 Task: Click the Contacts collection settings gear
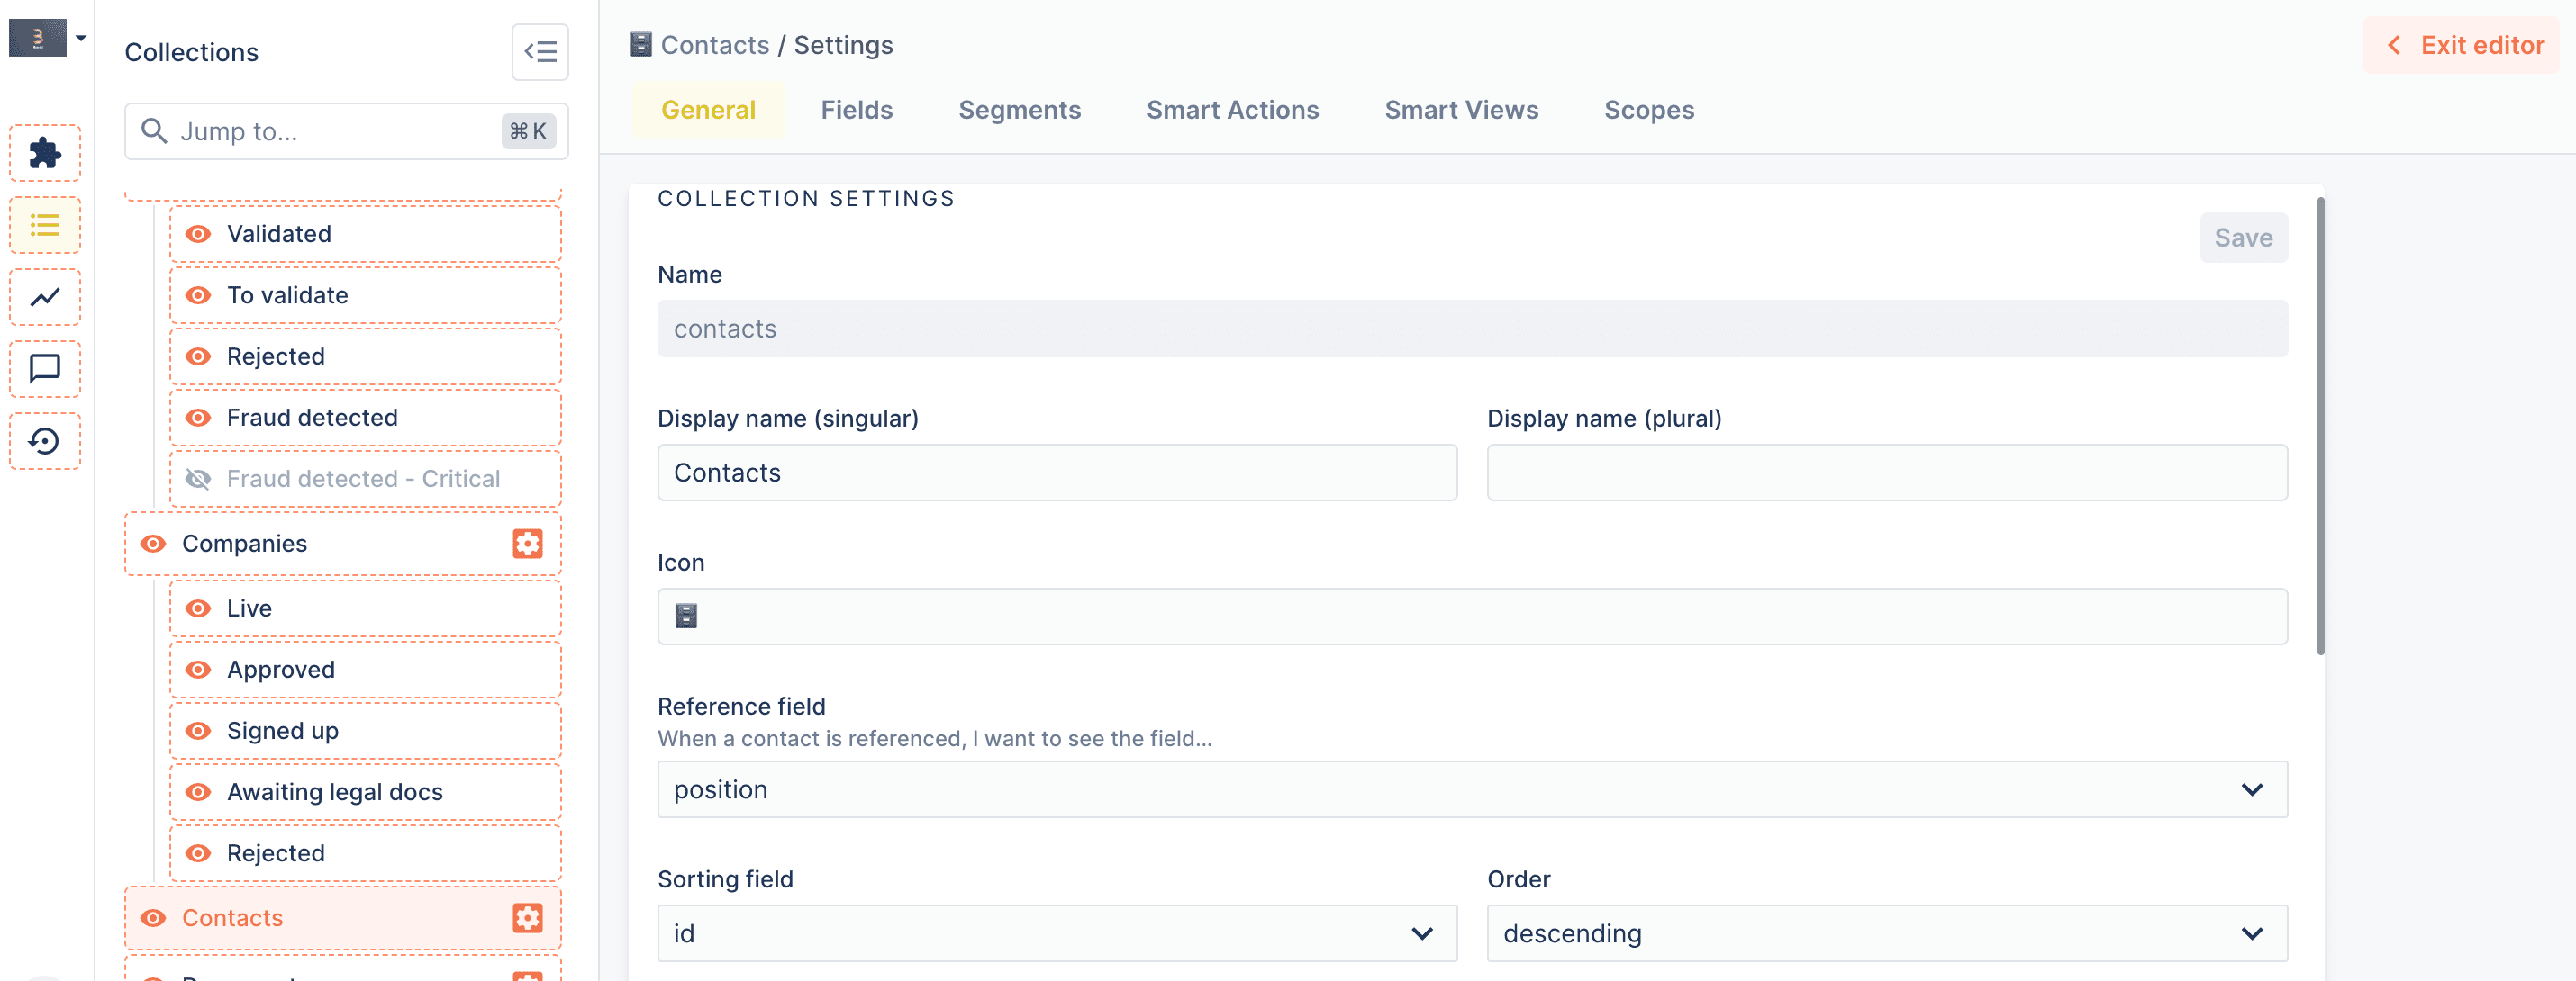(527, 917)
